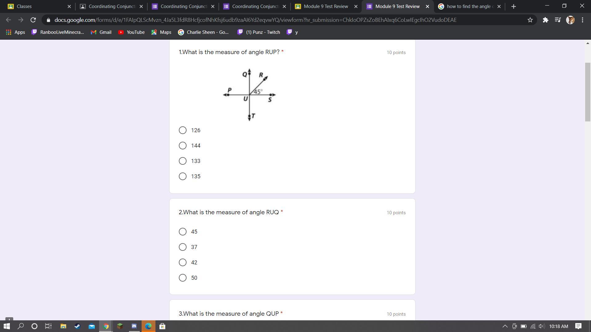
Task: Open the media control icon in toolbar
Action: coord(557,20)
